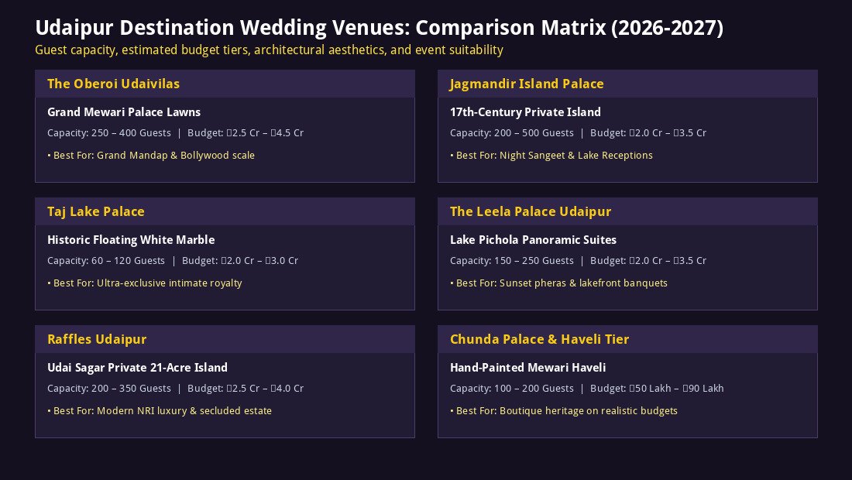Select Jagmandir budget text under 17th-Century Private Island
Viewport: 852px width, 480px height.
coord(648,133)
